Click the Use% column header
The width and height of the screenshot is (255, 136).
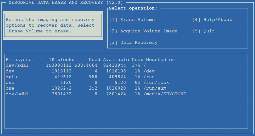pos(138,60)
